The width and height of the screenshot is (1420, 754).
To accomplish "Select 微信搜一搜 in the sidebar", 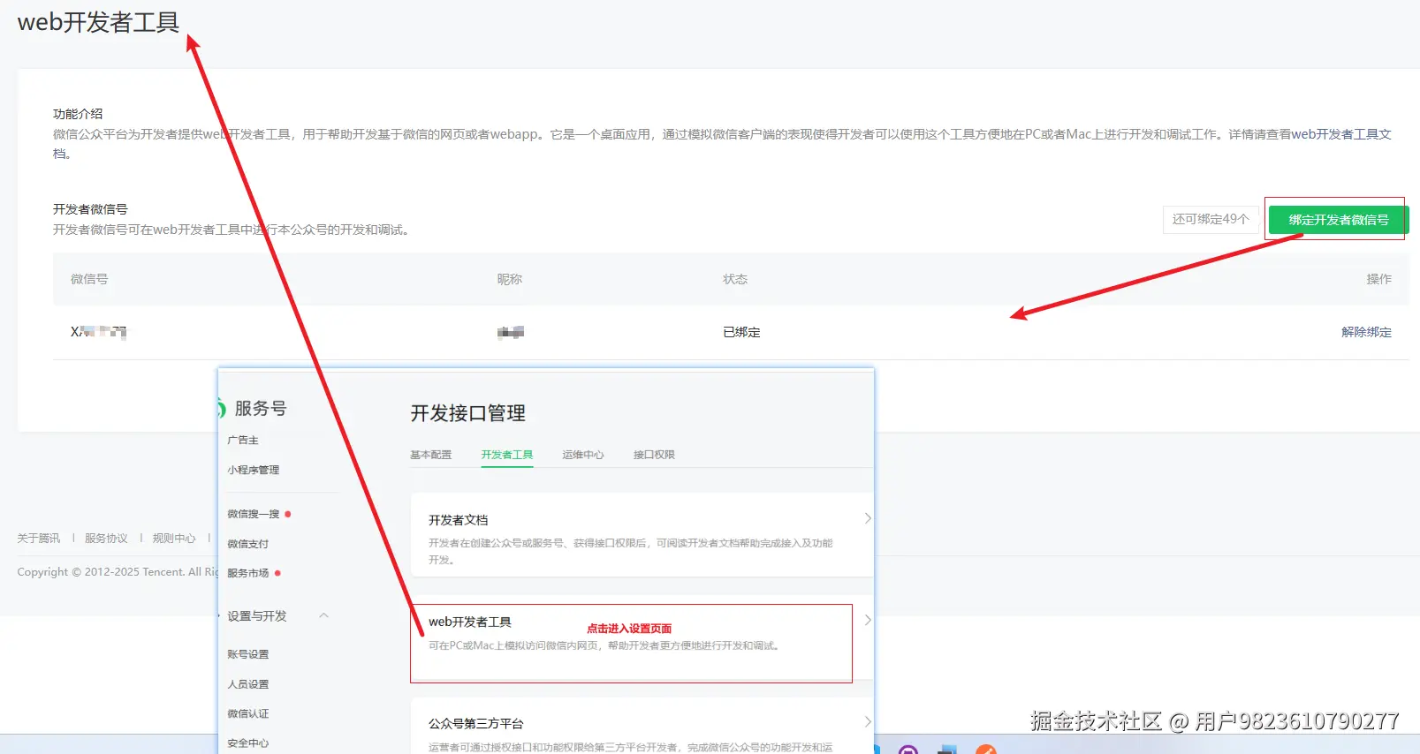I will click(254, 514).
